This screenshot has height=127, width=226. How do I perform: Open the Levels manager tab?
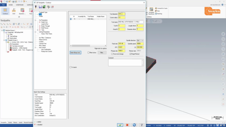(x=20, y=122)
